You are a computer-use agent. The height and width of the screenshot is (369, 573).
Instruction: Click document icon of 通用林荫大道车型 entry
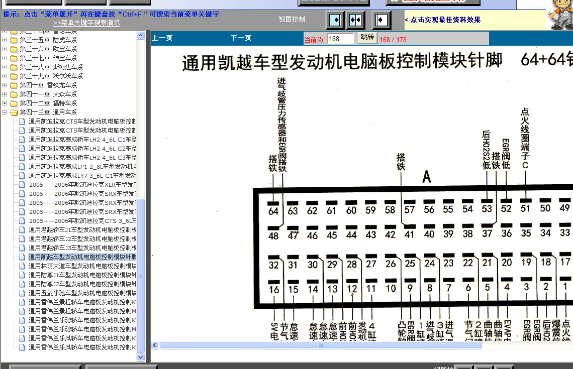tap(22, 266)
